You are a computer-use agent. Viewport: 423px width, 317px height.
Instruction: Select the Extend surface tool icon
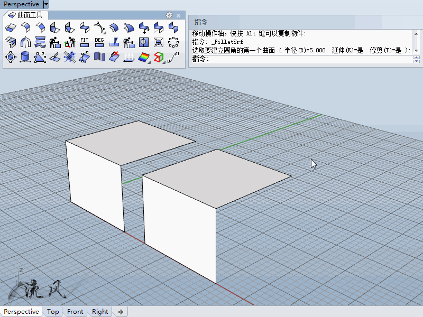[11, 27]
